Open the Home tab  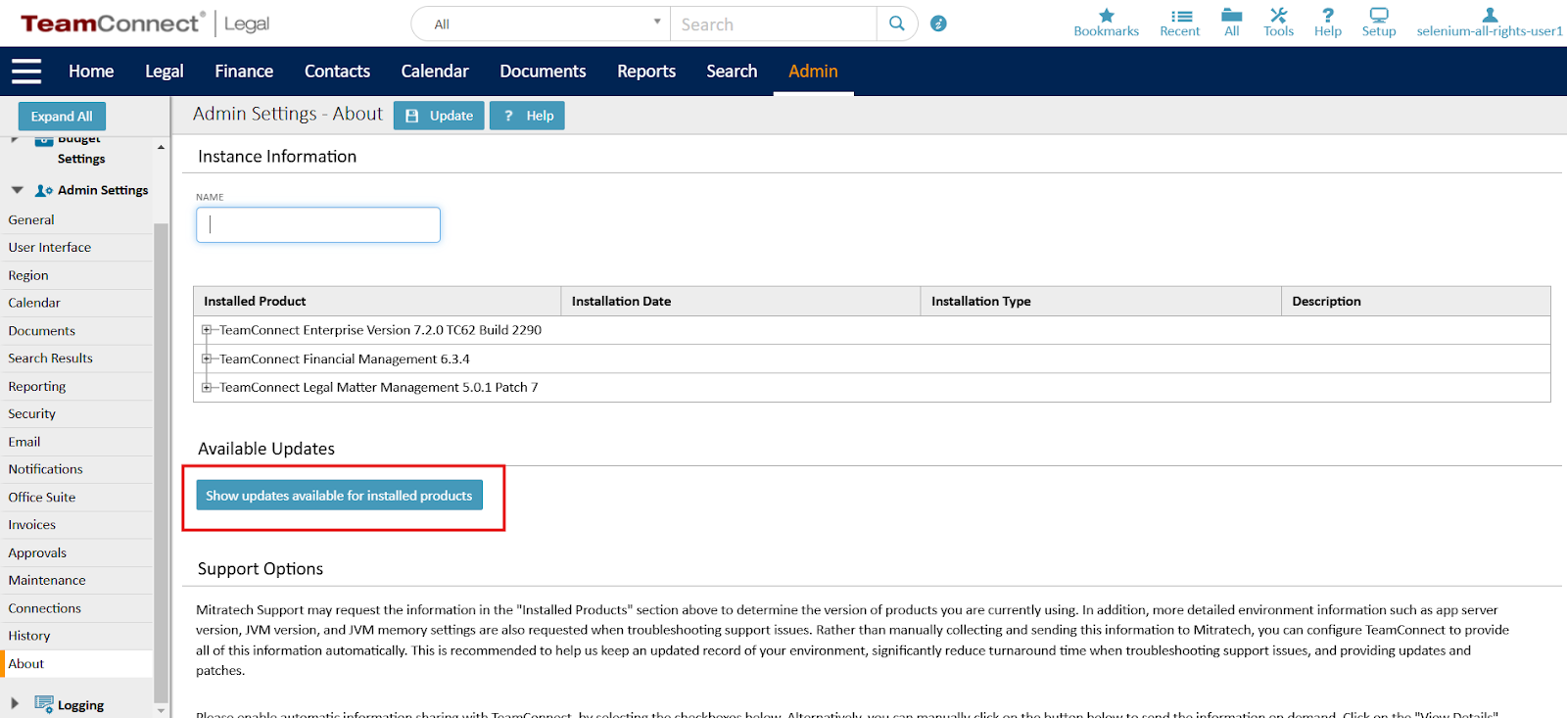click(x=91, y=72)
